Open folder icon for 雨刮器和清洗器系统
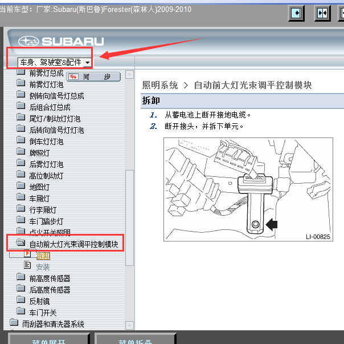The image size is (344, 344). (x=14, y=322)
